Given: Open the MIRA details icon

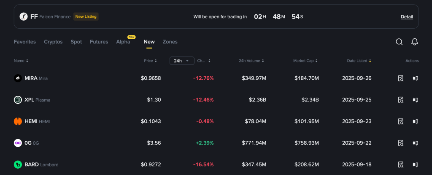Looking at the screenshot, I should (401, 78).
